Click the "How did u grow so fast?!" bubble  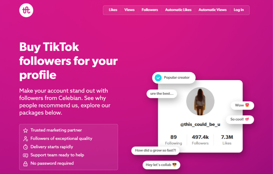(155, 151)
